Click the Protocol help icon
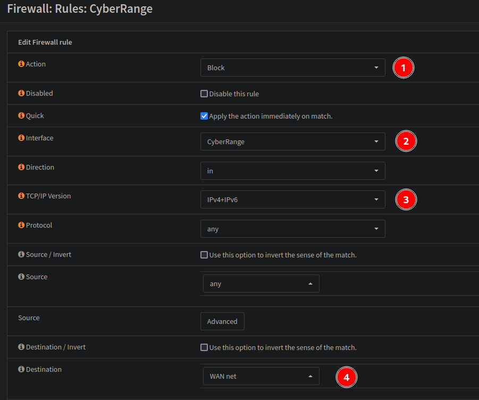The width and height of the screenshot is (479, 400). pos(21,225)
